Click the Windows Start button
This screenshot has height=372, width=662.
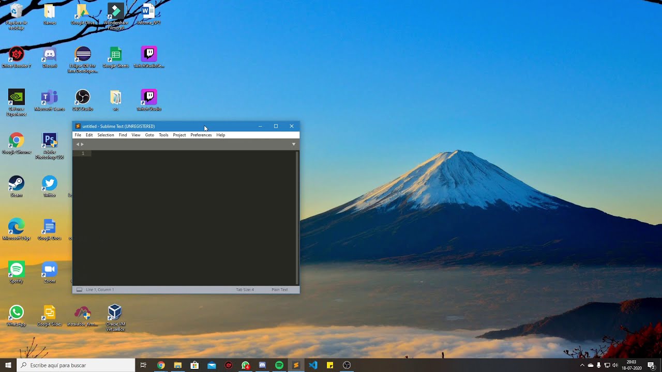[x=8, y=365]
